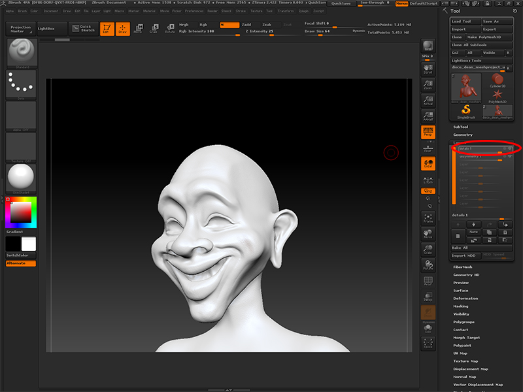Open the SkinShade4 material picker

[21, 179]
